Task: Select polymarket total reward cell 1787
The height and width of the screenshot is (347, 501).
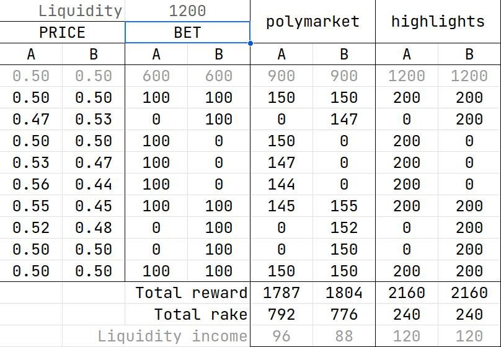Action: [281, 292]
